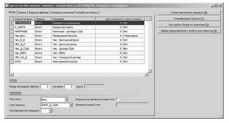
Task: Click grid scroll down arrow
Action: pos(150,71)
